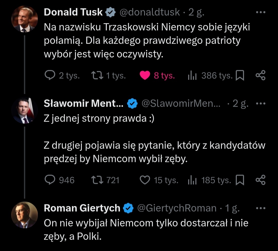Open more options on Giertych's tweet
This screenshot has height=251, width=278.
tap(261, 208)
